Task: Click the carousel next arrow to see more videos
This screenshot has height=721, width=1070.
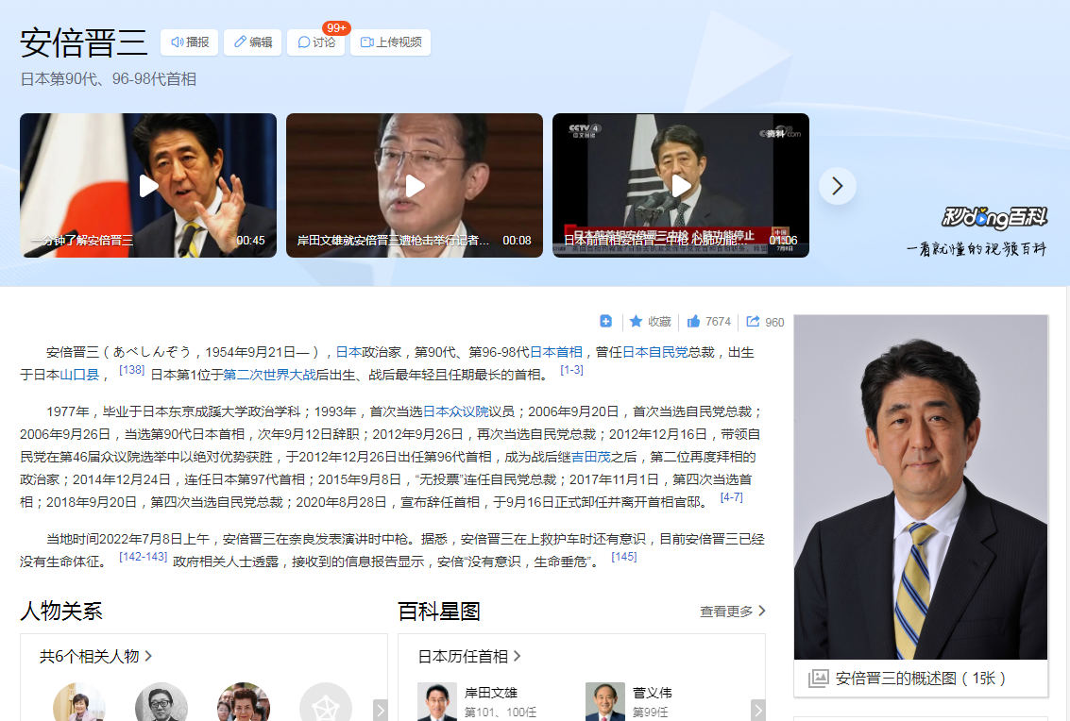Action: [837, 186]
